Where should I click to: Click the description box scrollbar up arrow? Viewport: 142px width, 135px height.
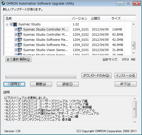[x=135, y=99]
